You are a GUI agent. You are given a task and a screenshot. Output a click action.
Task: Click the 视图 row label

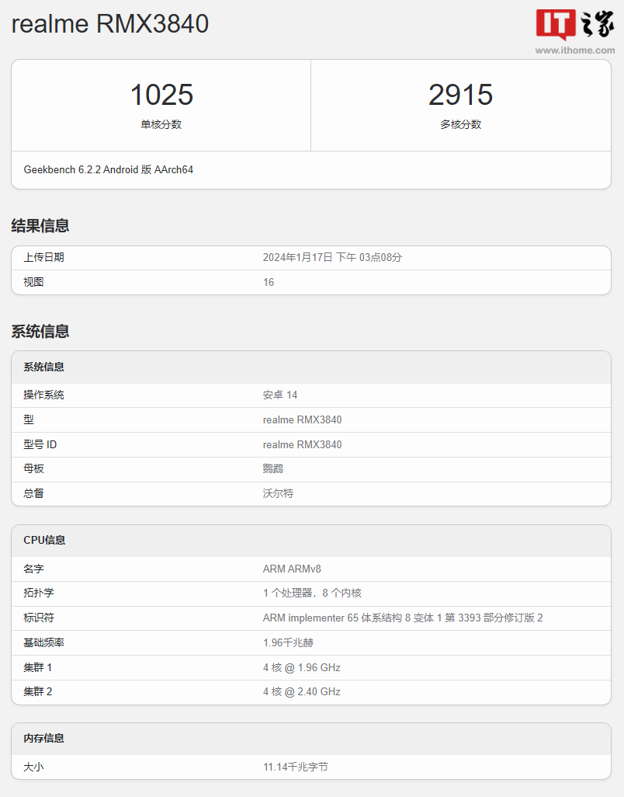pos(33,282)
